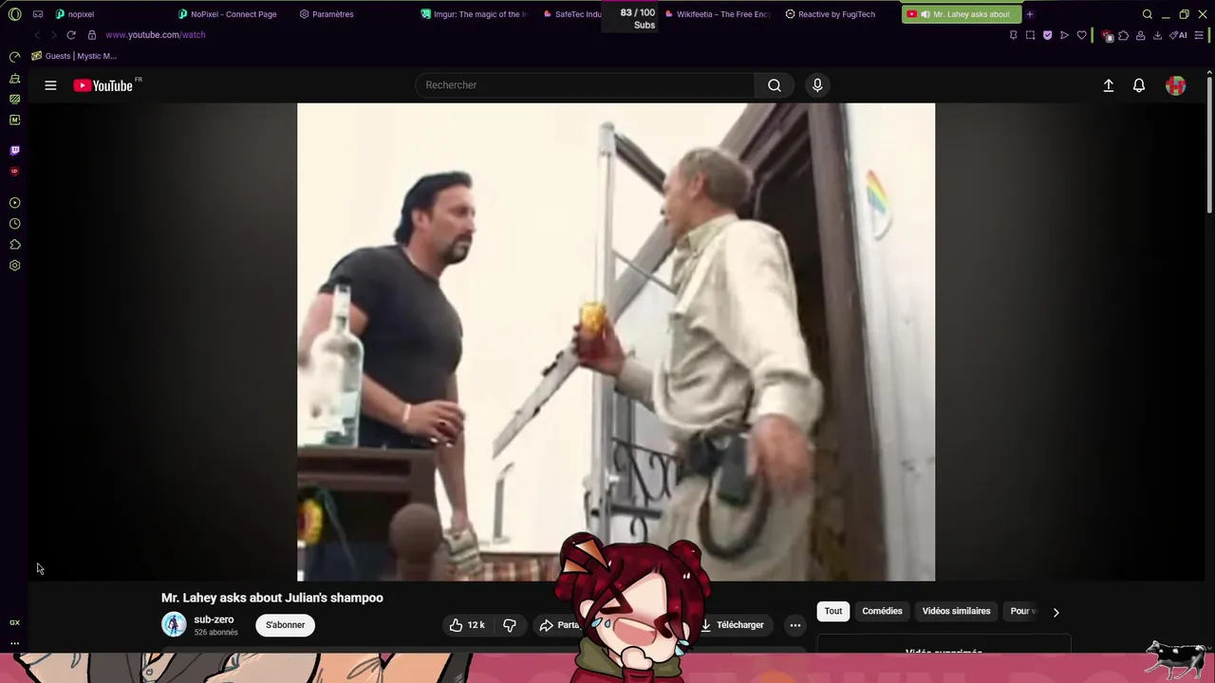Click extension icon with 8 badge
This screenshot has height=683, width=1215.
coord(1107,36)
